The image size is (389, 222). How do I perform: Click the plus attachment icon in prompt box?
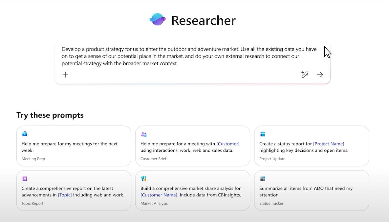pos(66,75)
